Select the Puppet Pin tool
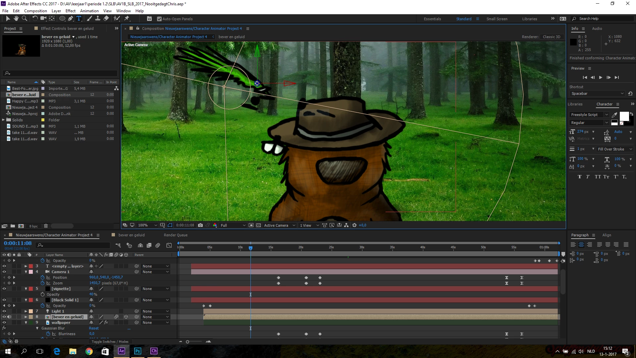636x358 pixels. click(127, 19)
